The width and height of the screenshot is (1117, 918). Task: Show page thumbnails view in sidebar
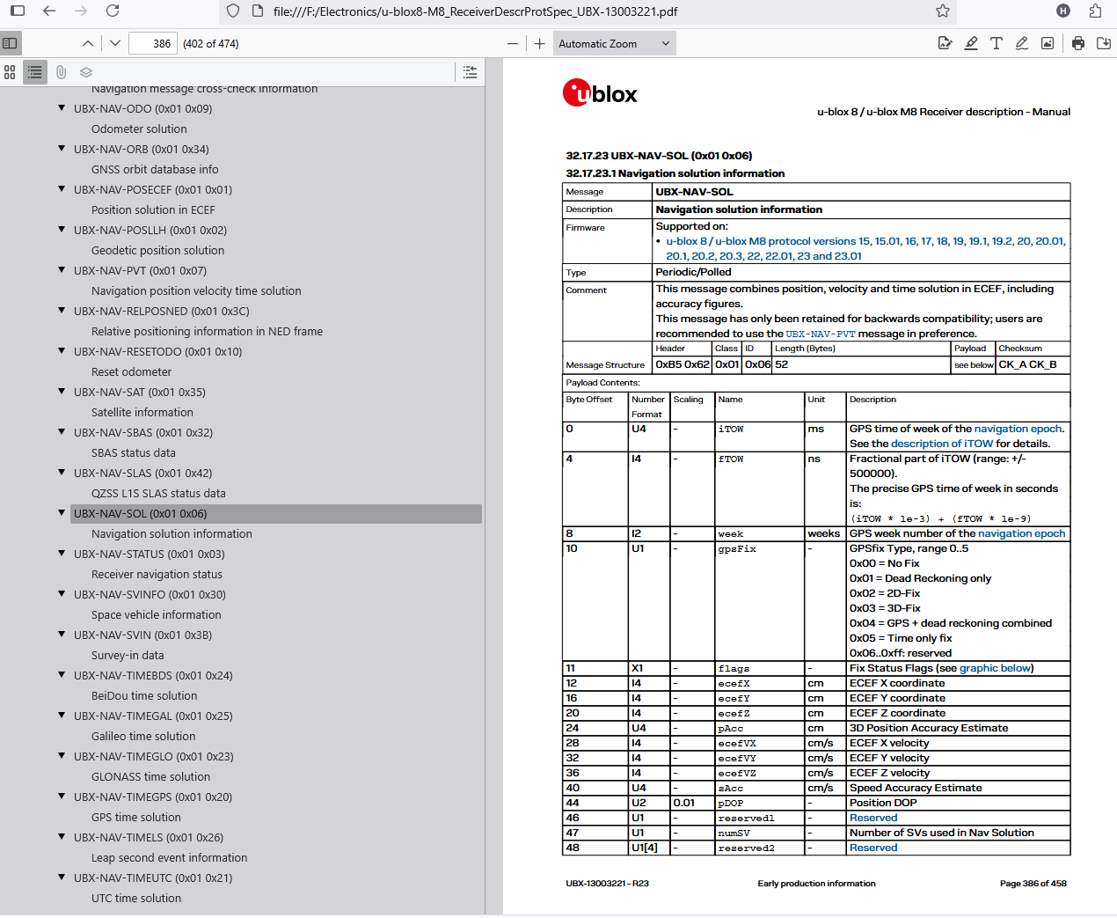10,72
